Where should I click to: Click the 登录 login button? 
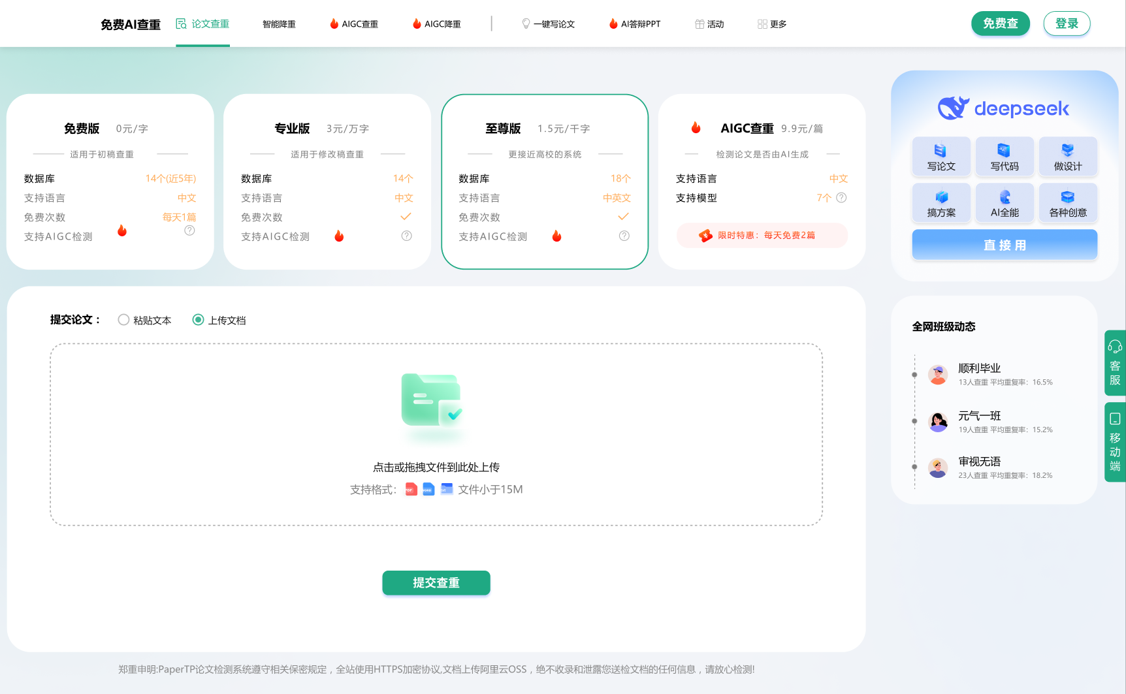[x=1067, y=22]
